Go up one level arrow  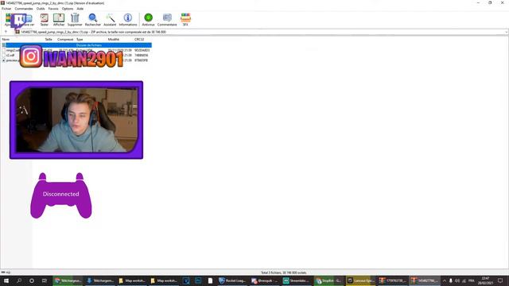click(6, 32)
